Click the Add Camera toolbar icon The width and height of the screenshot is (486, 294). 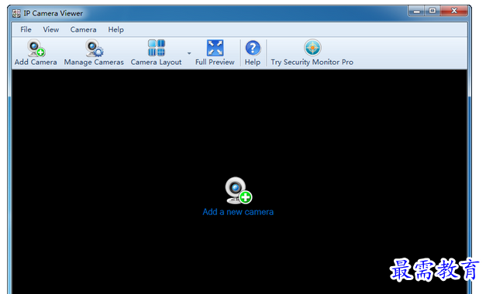click(x=36, y=48)
